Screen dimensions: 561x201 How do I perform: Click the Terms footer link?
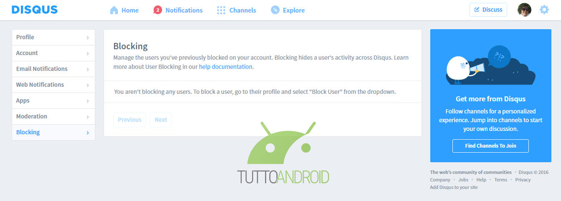(x=501, y=180)
